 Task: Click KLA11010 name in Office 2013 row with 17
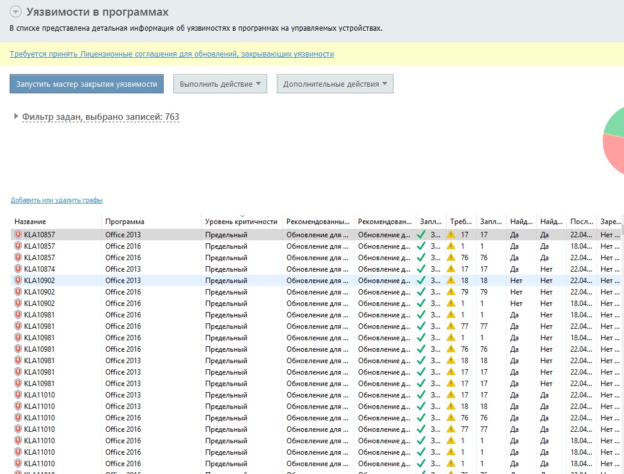pyautogui.click(x=39, y=394)
